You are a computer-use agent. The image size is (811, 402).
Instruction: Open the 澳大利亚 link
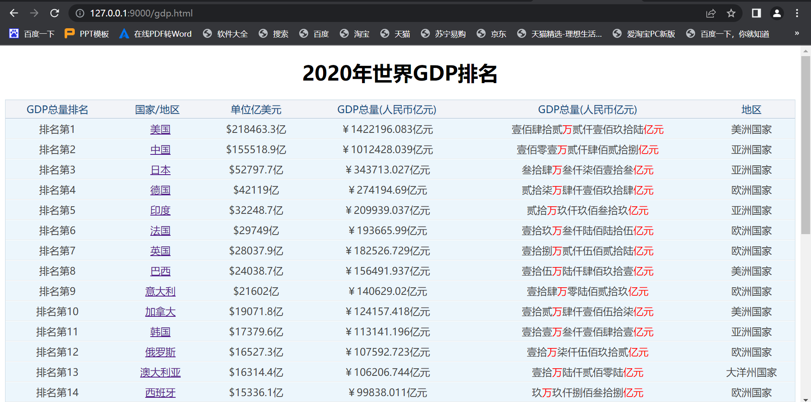point(161,372)
